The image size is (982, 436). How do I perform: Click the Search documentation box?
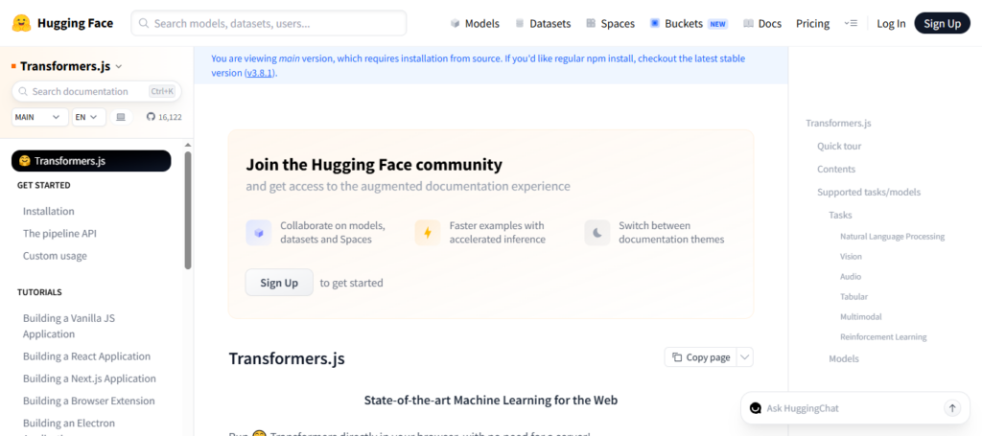97,91
